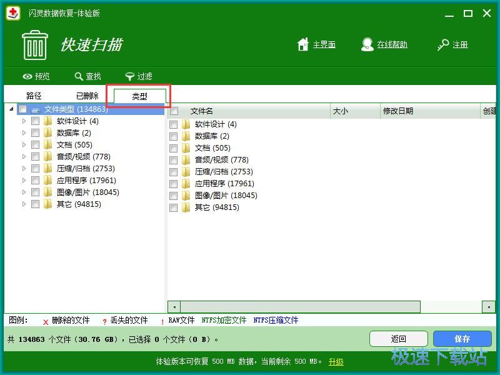Screen dimensions: 500x375
Task: Click the 升级 upgrade link
Action: [x=336, y=361]
